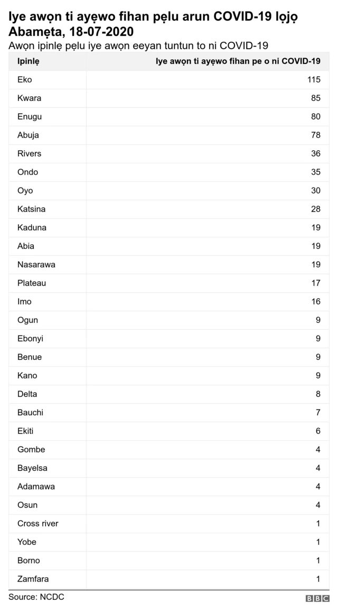
Task: Click the Ipinlẹ column header
Action: (x=29, y=61)
